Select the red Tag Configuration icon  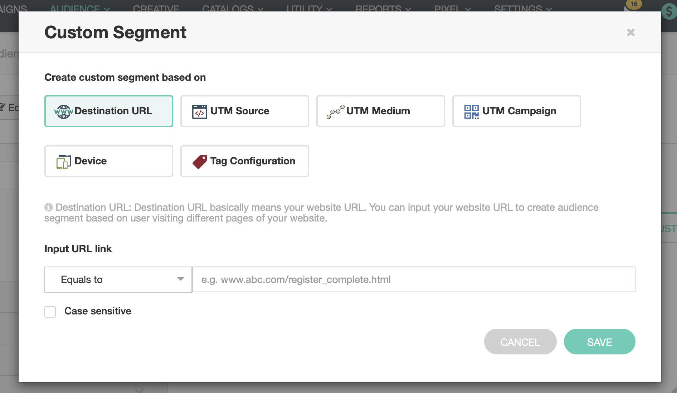pyautogui.click(x=199, y=161)
